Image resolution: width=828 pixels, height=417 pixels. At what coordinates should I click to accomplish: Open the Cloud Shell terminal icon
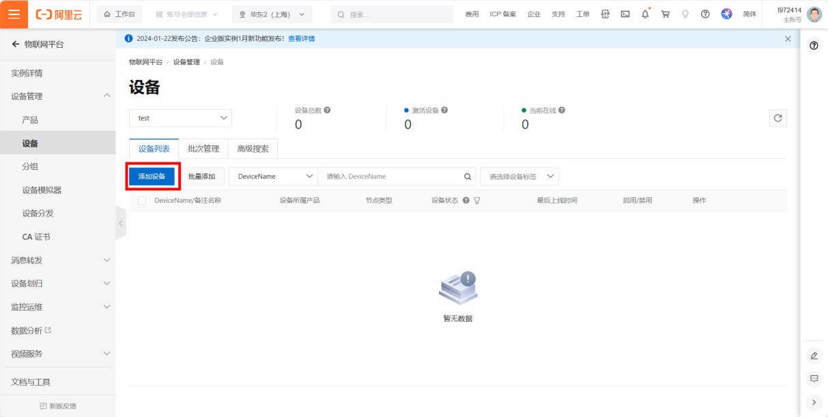(625, 14)
